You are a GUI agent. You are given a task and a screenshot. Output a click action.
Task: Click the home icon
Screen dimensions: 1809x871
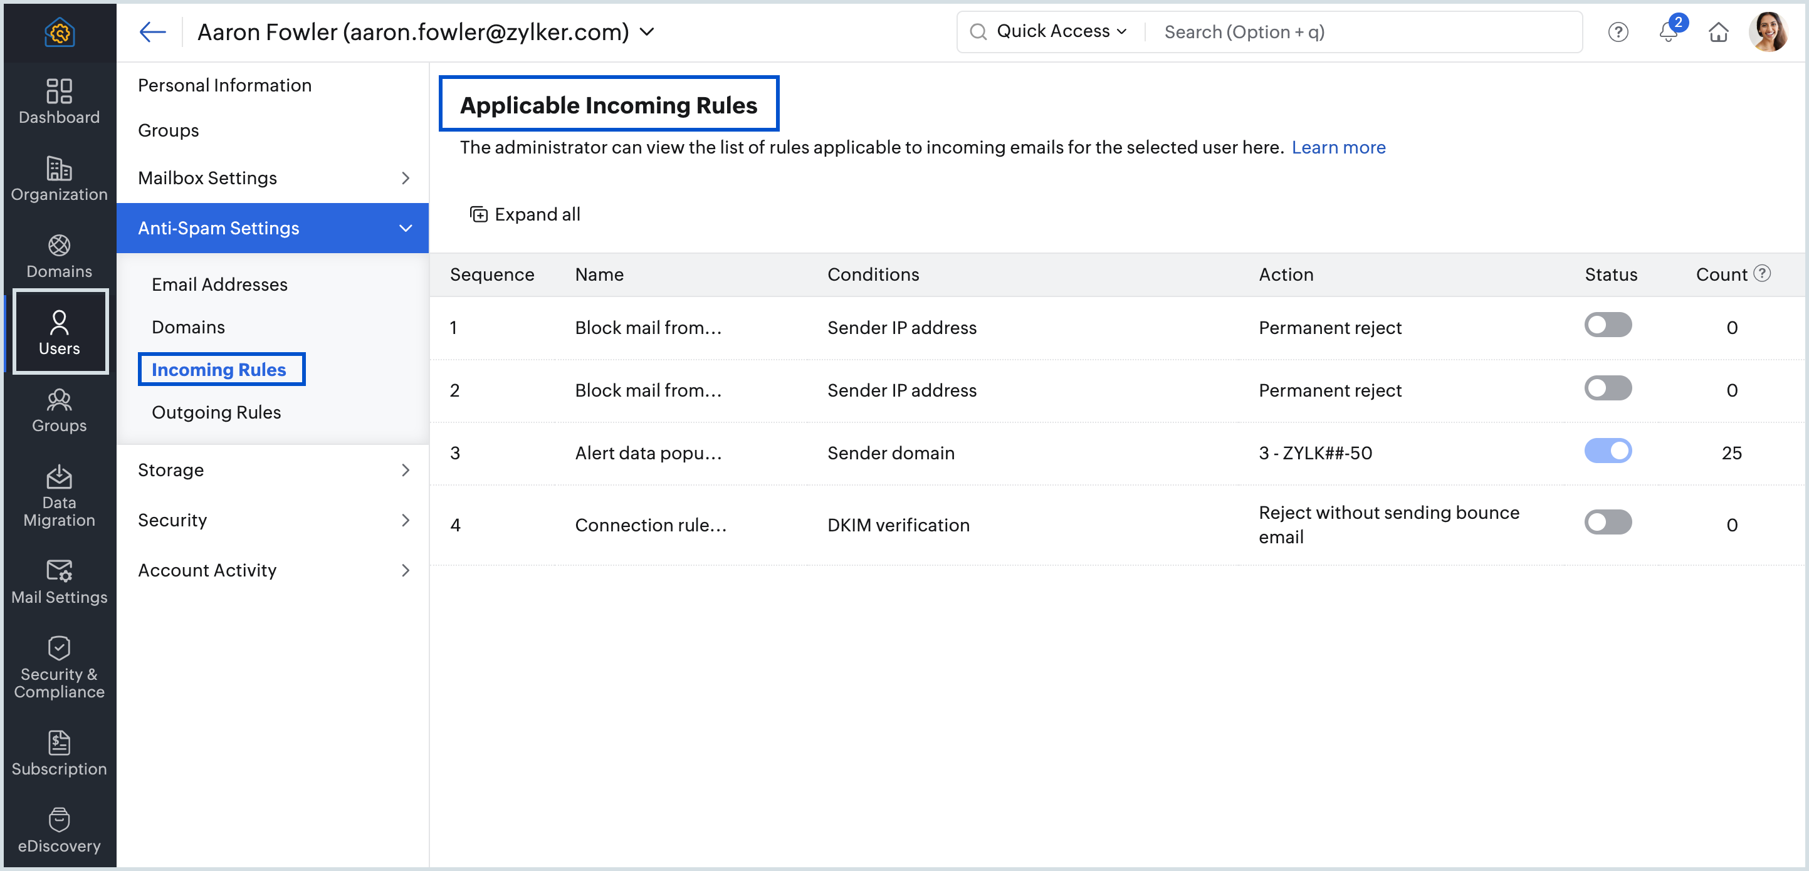(x=1717, y=33)
